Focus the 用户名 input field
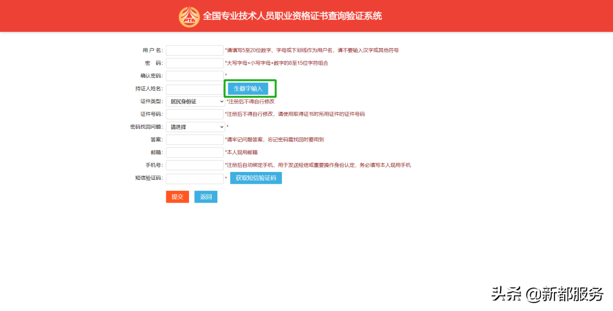The height and width of the screenshot is (311, 613). [x=195, y=51]
